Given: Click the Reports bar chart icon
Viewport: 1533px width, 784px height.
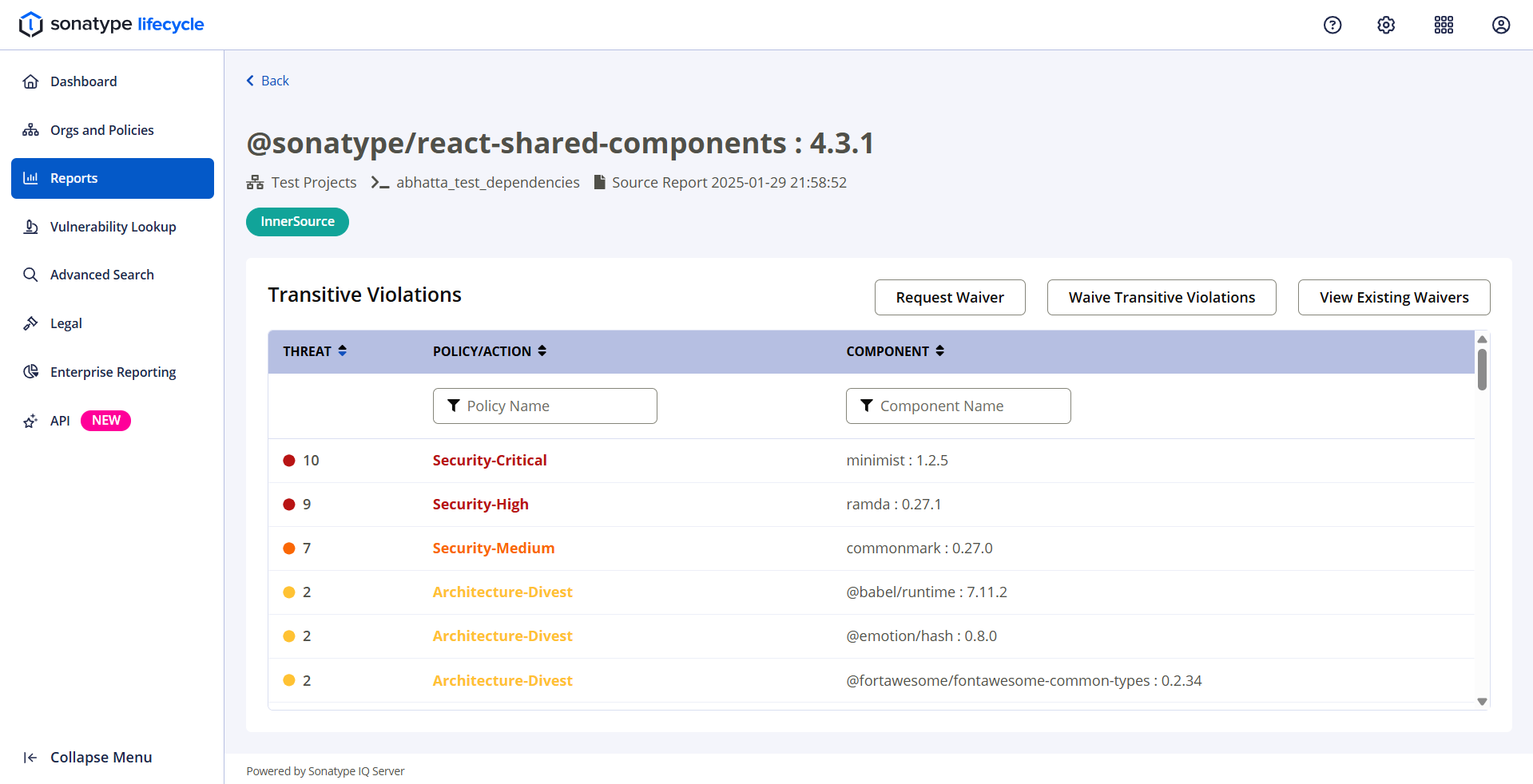Looking at the screenshot, I should (30, 178).
